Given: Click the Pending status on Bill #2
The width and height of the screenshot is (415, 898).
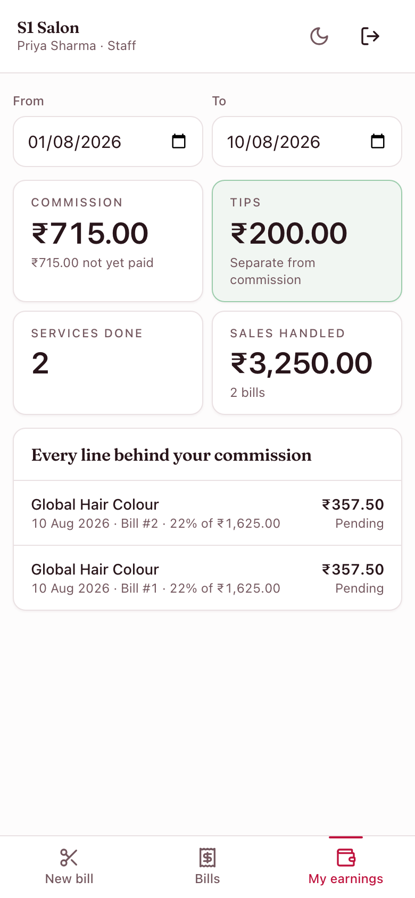Looking at the screenshot, I should click(x=360, y=523).
